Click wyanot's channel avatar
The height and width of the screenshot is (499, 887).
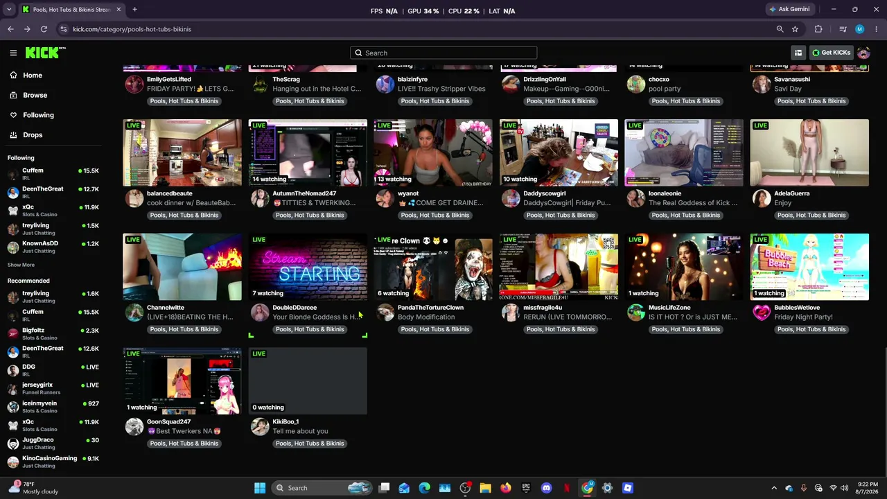[385, 198]
